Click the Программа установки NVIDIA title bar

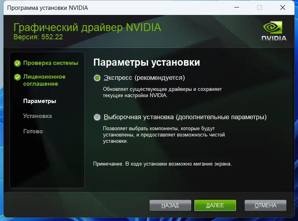click(x=48, y=8)
